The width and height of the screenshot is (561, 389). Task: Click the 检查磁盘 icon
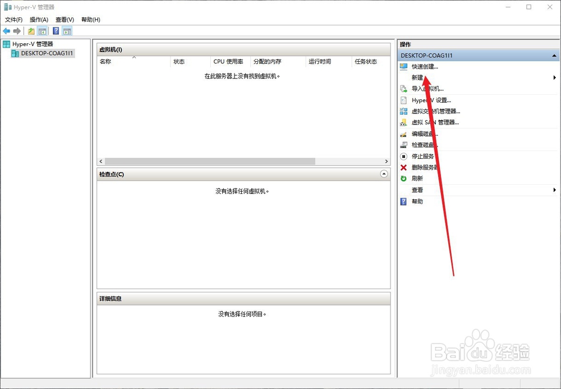point(403,145)
